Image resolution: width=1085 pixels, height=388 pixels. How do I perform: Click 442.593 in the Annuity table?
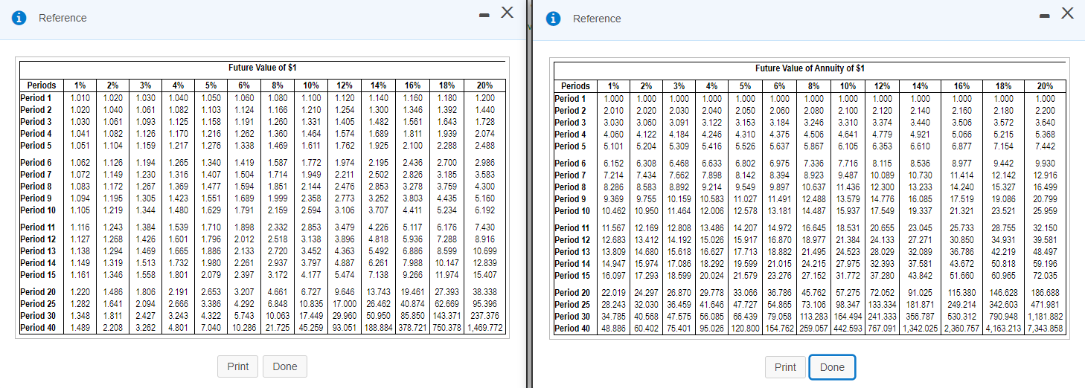(x=848, y=329)
